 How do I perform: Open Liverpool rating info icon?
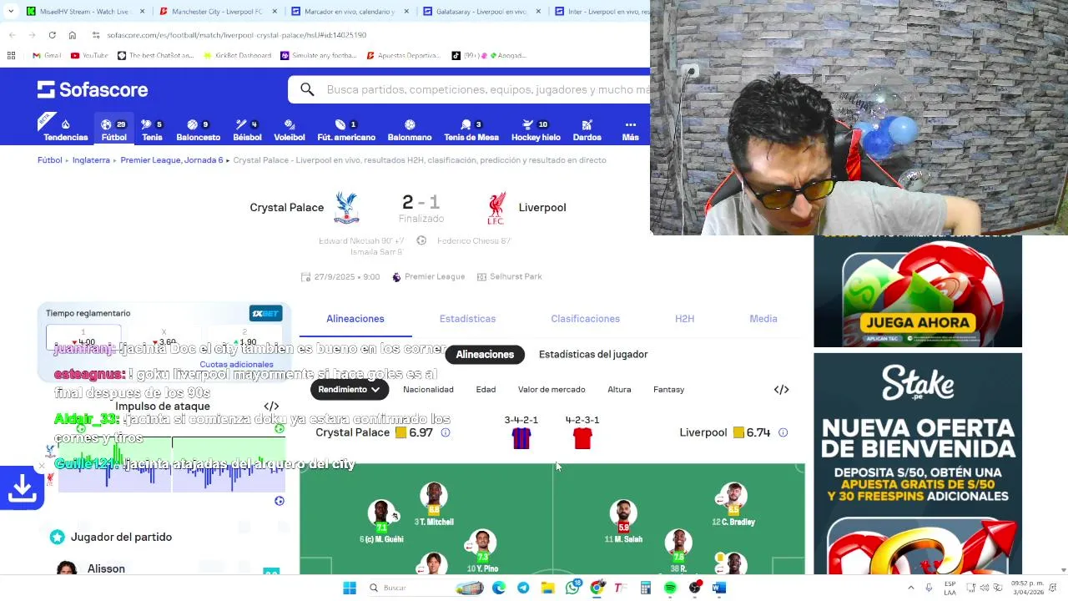(783, 432)
